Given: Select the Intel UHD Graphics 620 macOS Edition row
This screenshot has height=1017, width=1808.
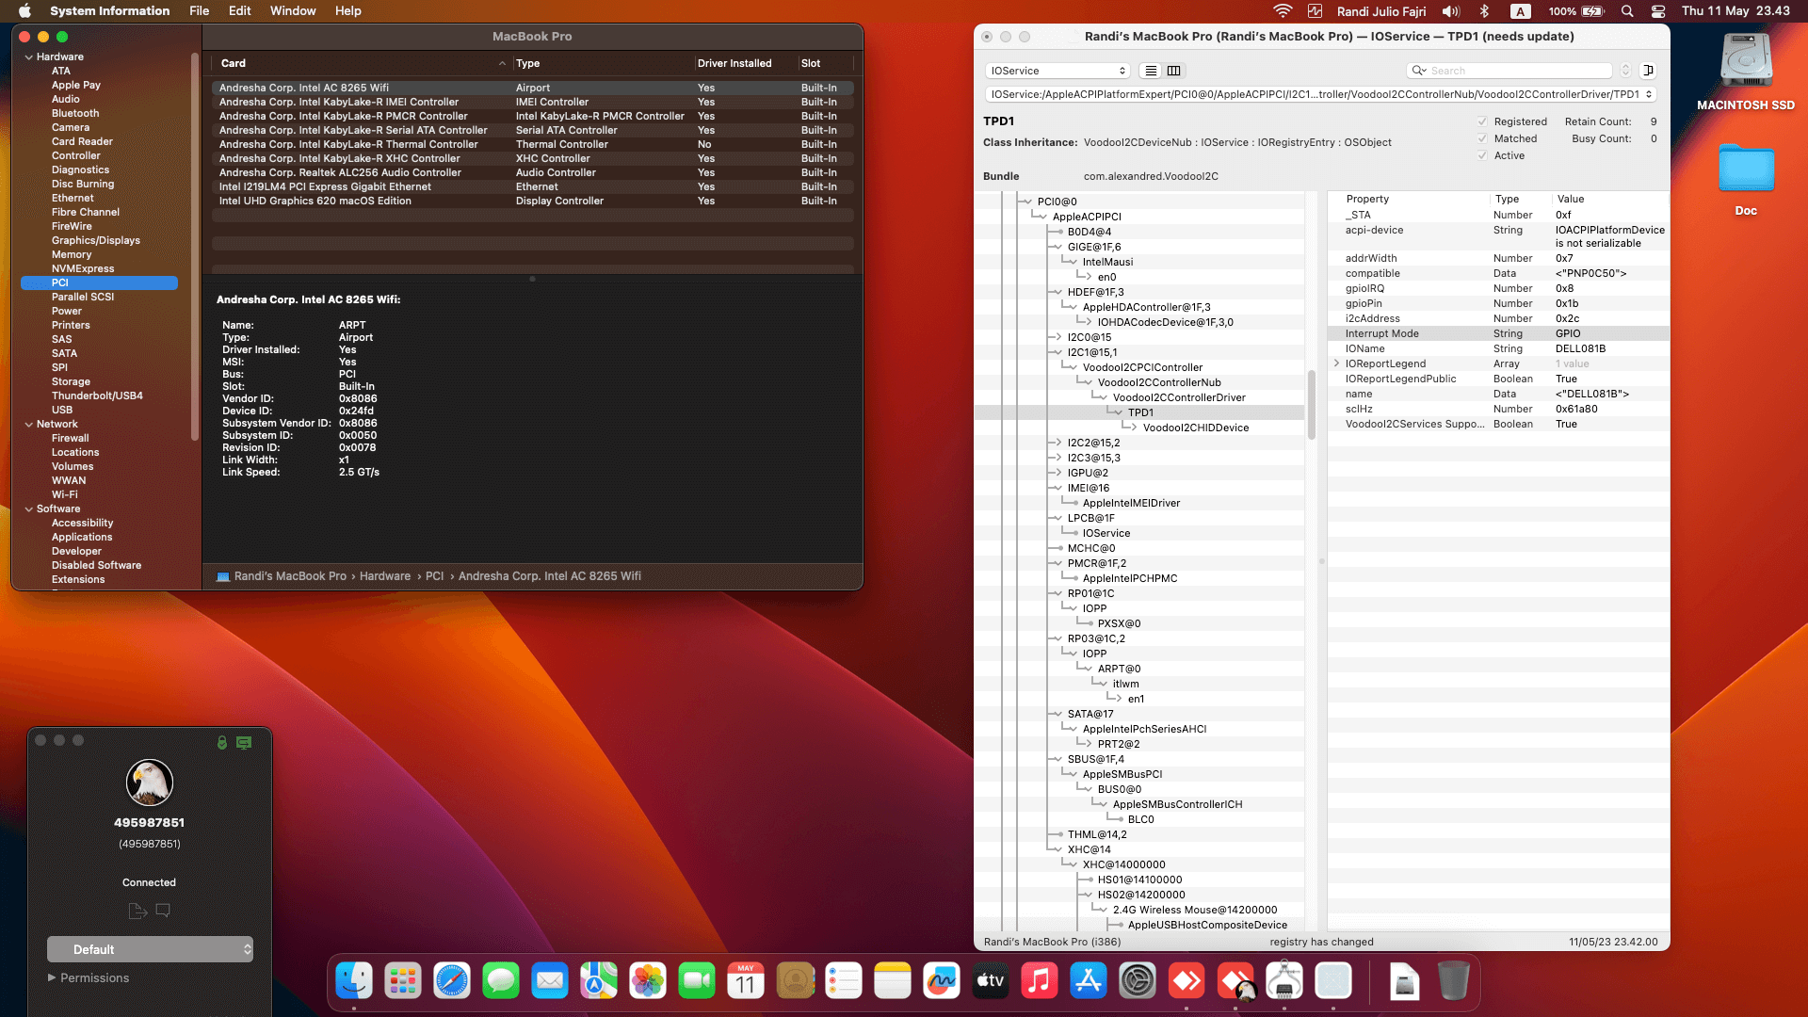Looking at the screenshot, I should tap(533, 201).
